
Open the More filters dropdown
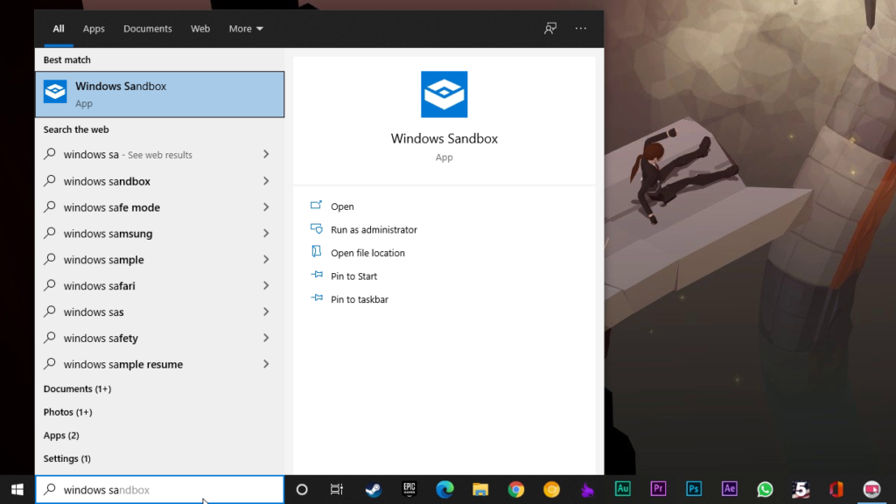[246, 29]
